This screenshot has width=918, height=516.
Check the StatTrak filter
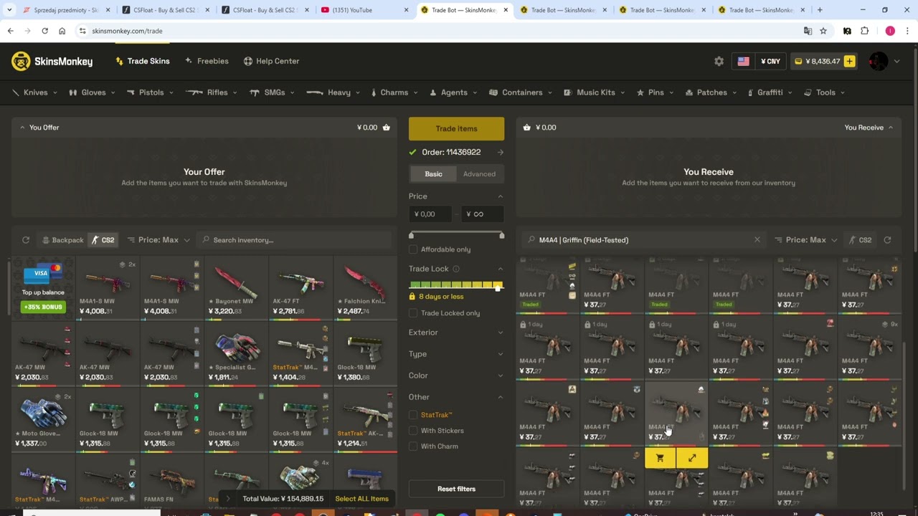tap(413, 415)
